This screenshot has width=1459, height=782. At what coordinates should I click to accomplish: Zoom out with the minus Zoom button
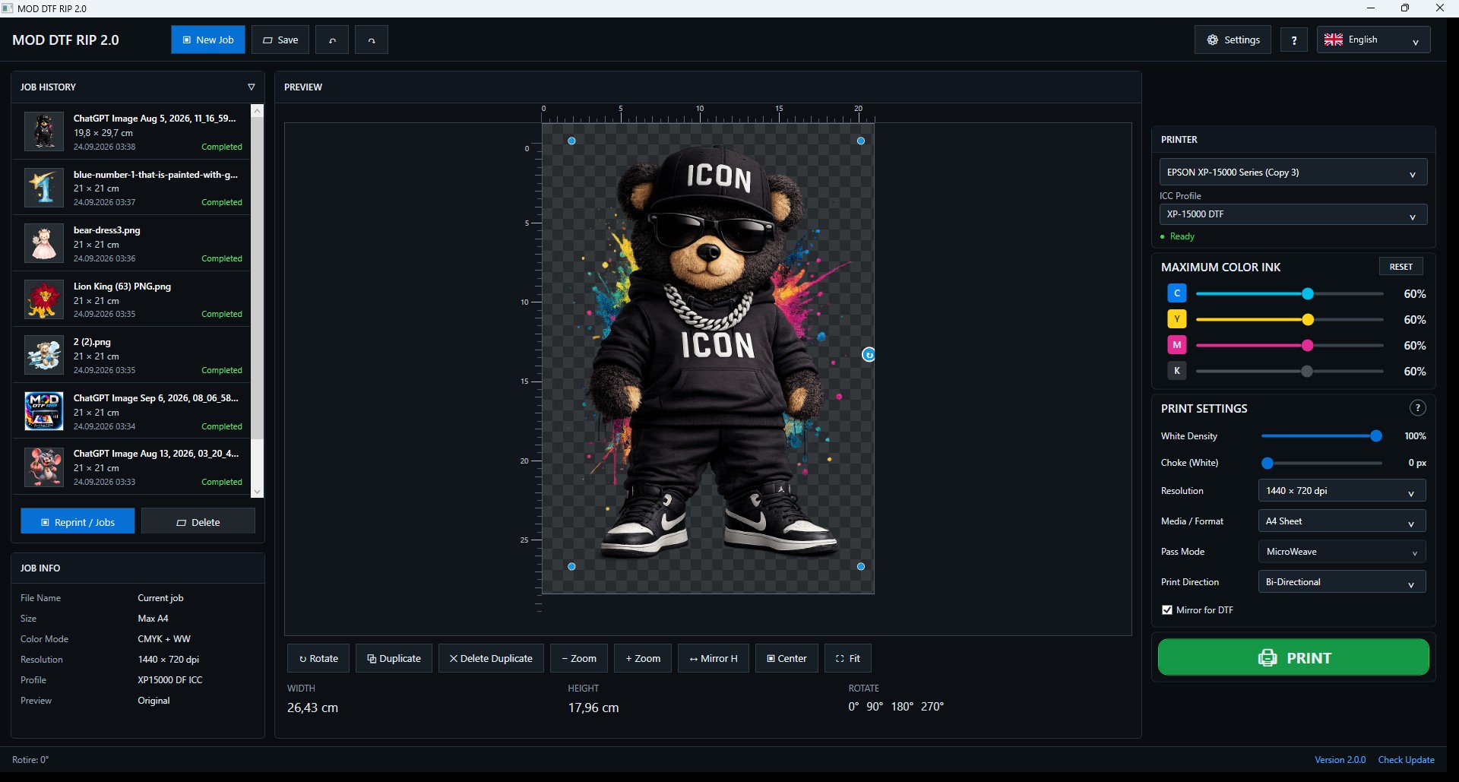pos(579,658)
